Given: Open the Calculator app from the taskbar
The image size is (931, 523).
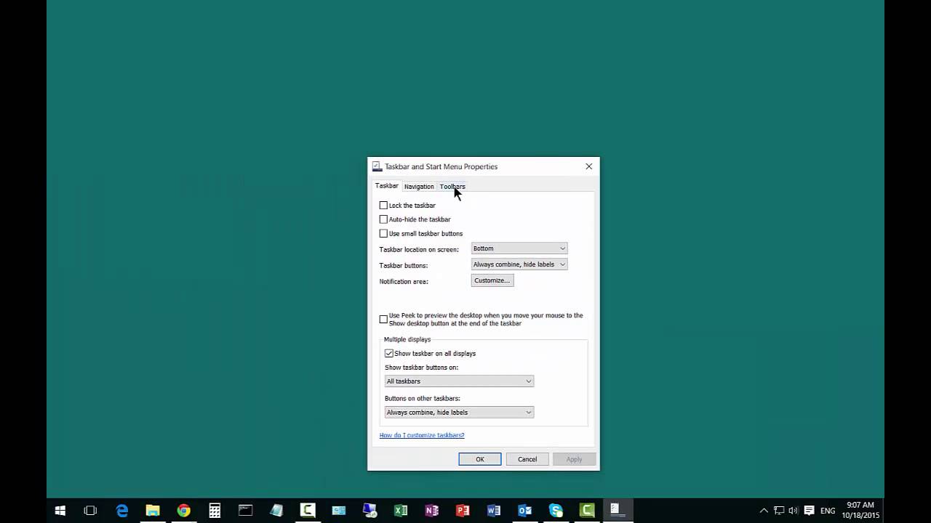Looking at the screenshot, I should click(x=215, y=511).
